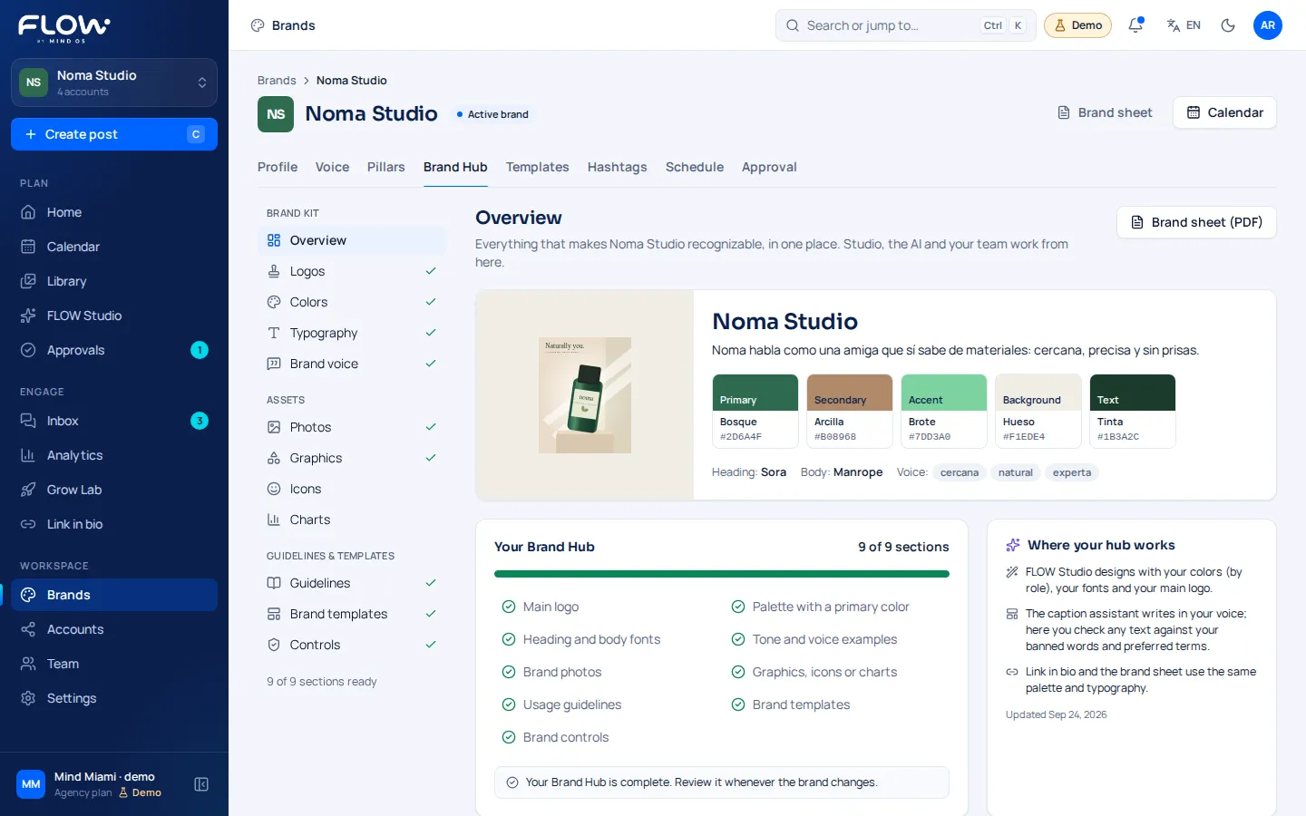This screenshot has height=816, width=1306.
Task: Go to Library section
Action: 114,281
